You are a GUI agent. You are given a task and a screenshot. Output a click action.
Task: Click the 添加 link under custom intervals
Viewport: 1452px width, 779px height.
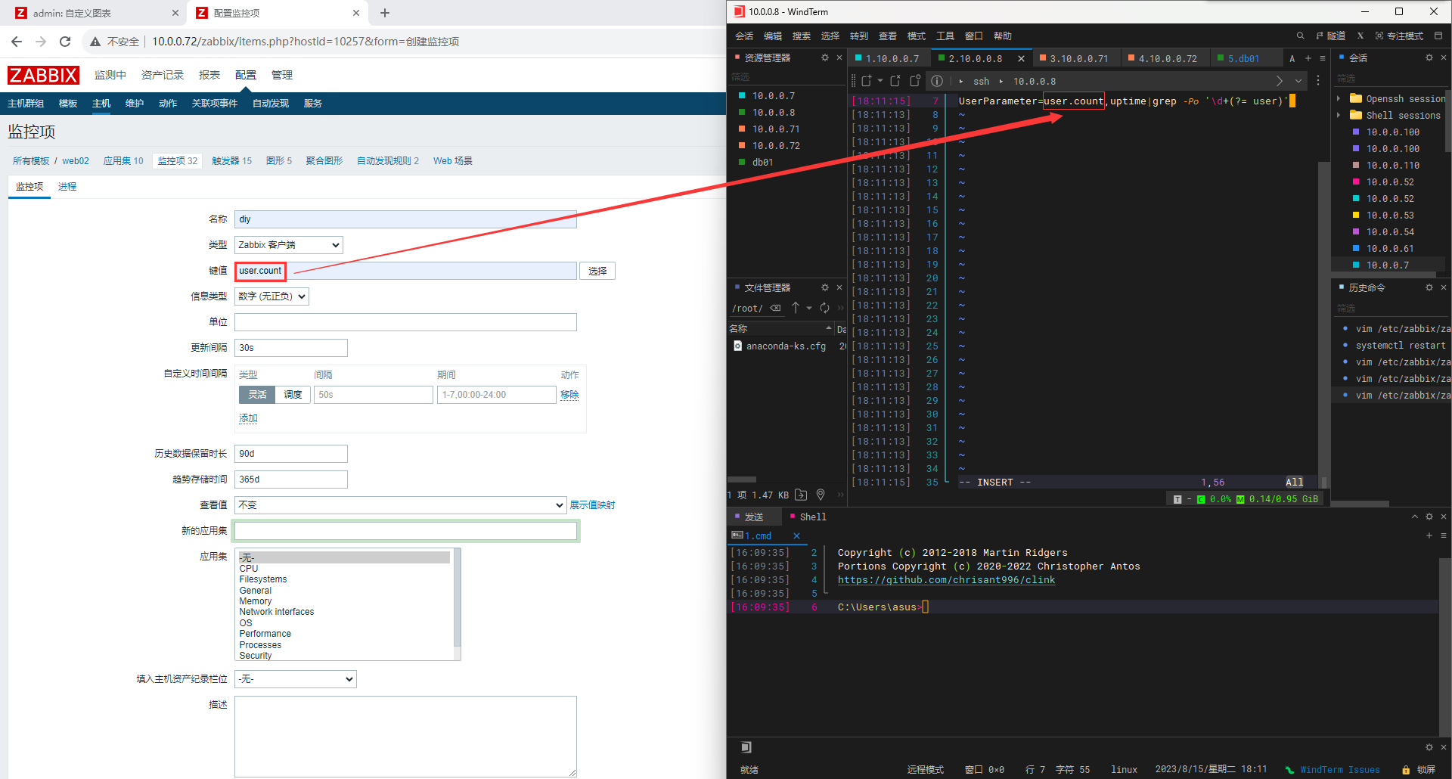[x=248, y=418]
